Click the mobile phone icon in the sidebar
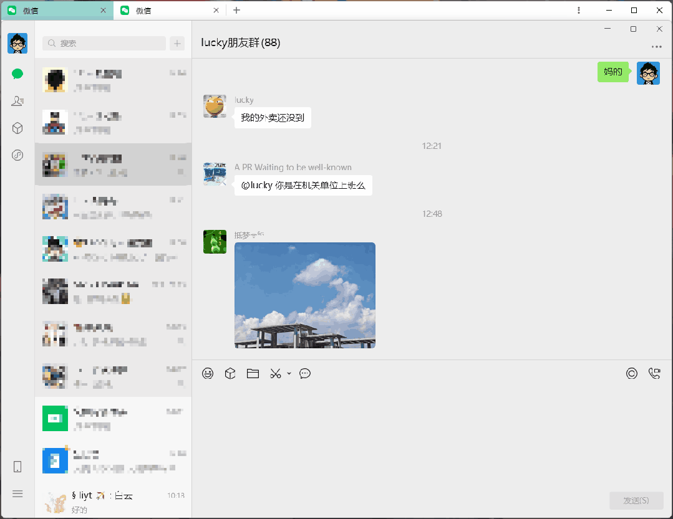673x519 pixels. click(17, 467)
